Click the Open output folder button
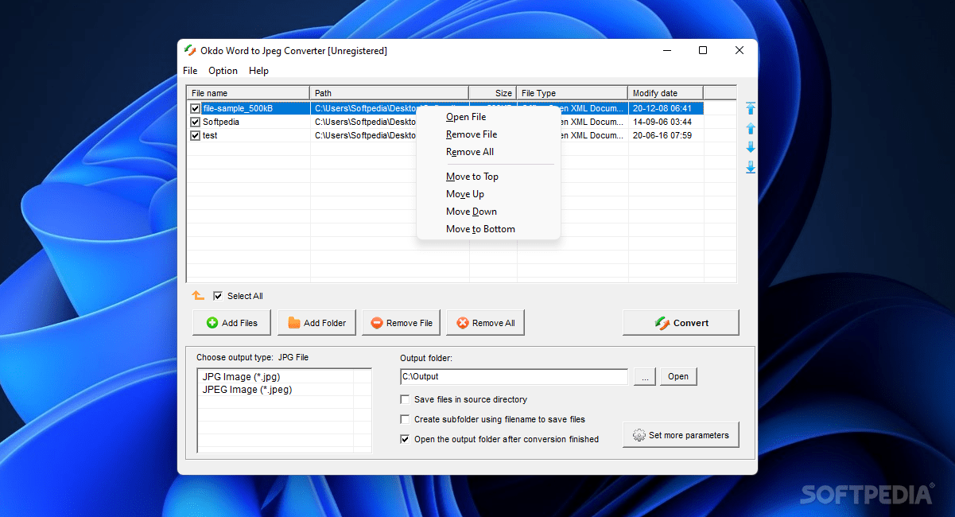The height and width of the screenshot is (517, 955). pyautogui.click(x=678, y=377)
